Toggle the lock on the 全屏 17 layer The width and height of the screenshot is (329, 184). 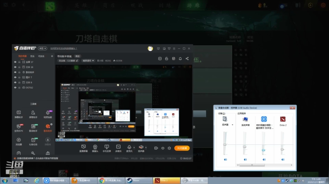coord(19,62)
